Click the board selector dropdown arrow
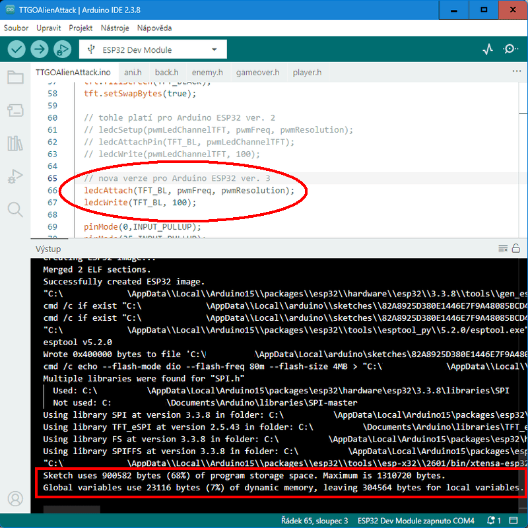This screenshot has width=528, height=528. click(214, 49)
